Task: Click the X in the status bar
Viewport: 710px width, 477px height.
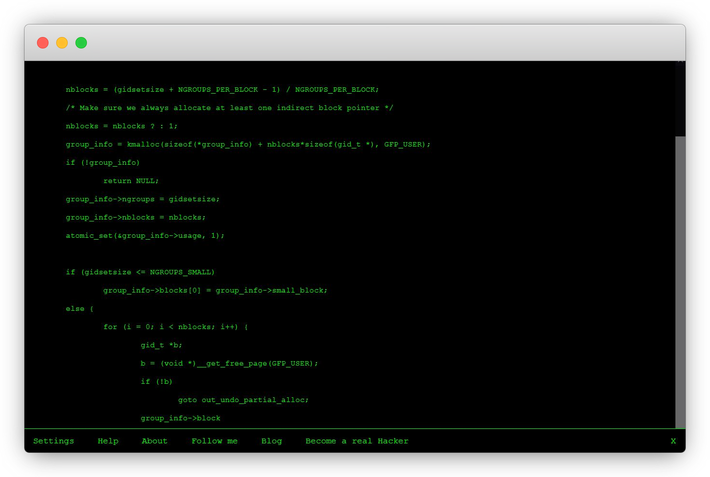Action: pyautogui.click(x=673, y=440)
